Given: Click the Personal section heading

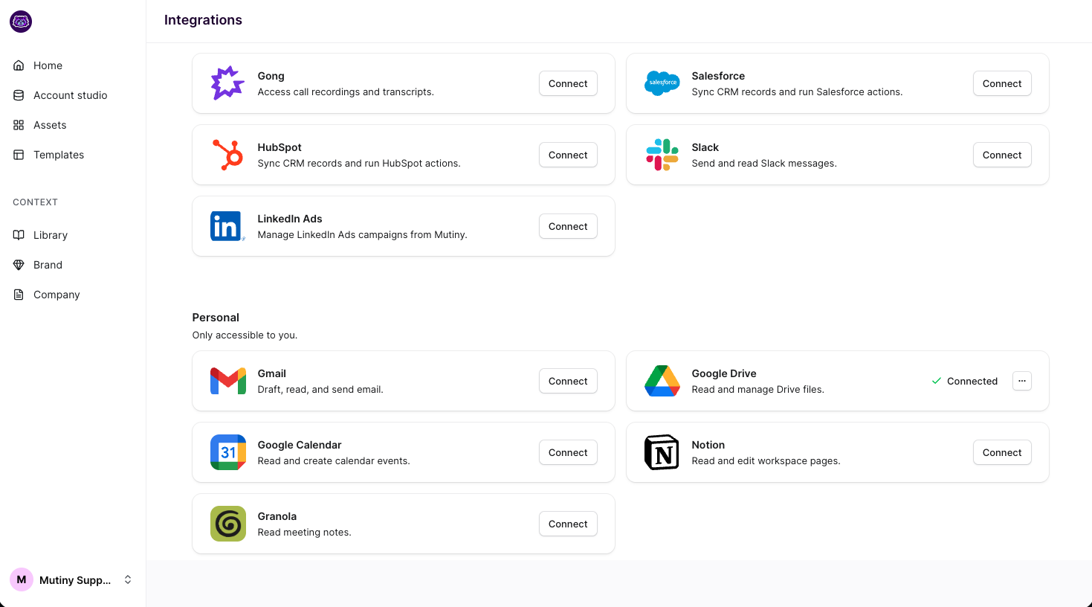Looking at the screenshot, I should click(216, 318).
